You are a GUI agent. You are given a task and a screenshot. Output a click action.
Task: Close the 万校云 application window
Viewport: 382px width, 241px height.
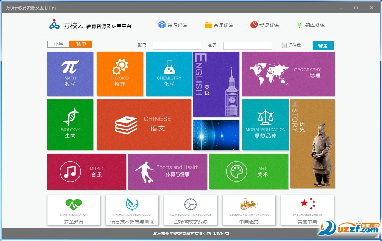pos(372,8)
